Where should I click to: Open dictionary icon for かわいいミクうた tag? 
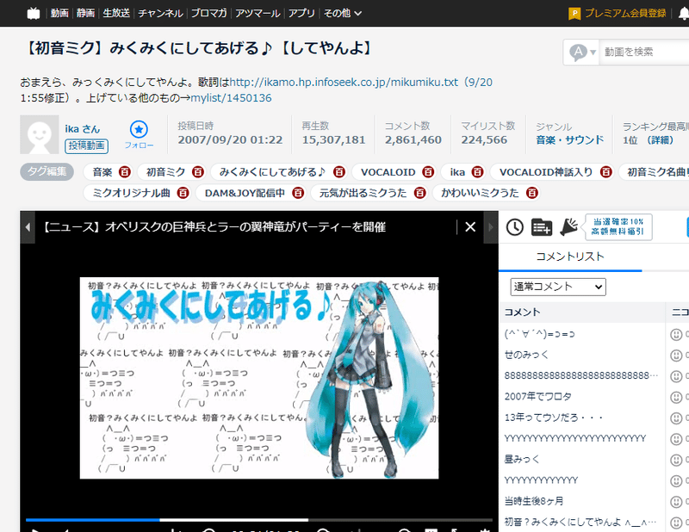click(531, 193)
